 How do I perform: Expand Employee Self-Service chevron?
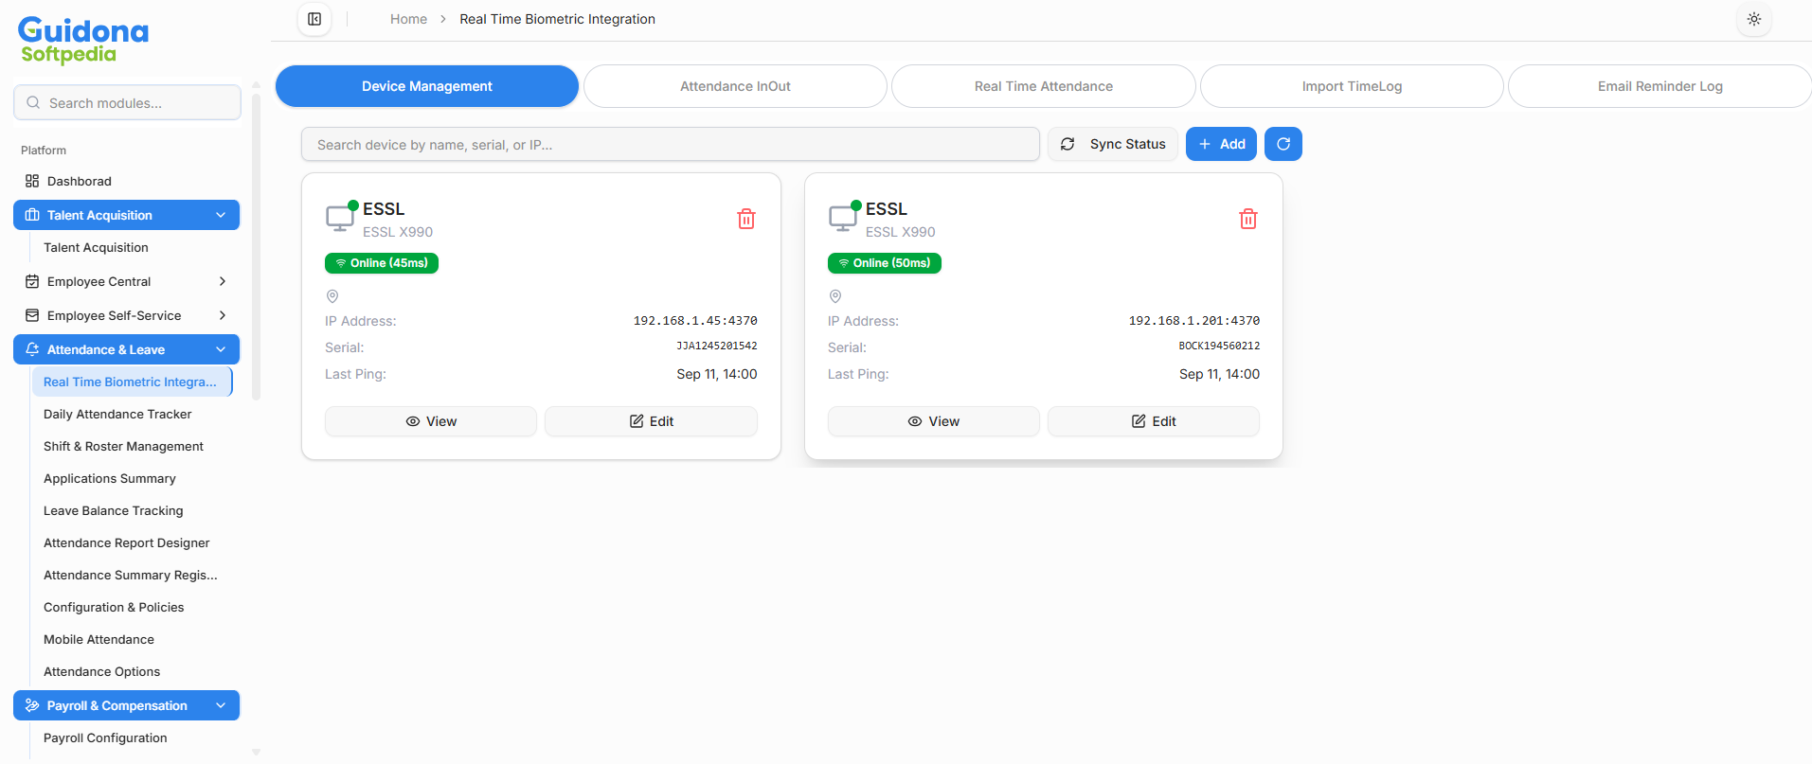point(223,315)
